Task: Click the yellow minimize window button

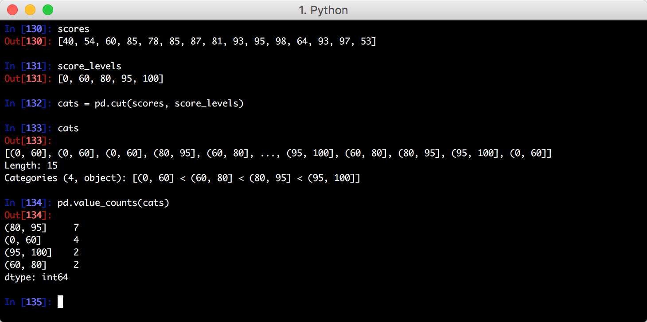Action: 30,10
